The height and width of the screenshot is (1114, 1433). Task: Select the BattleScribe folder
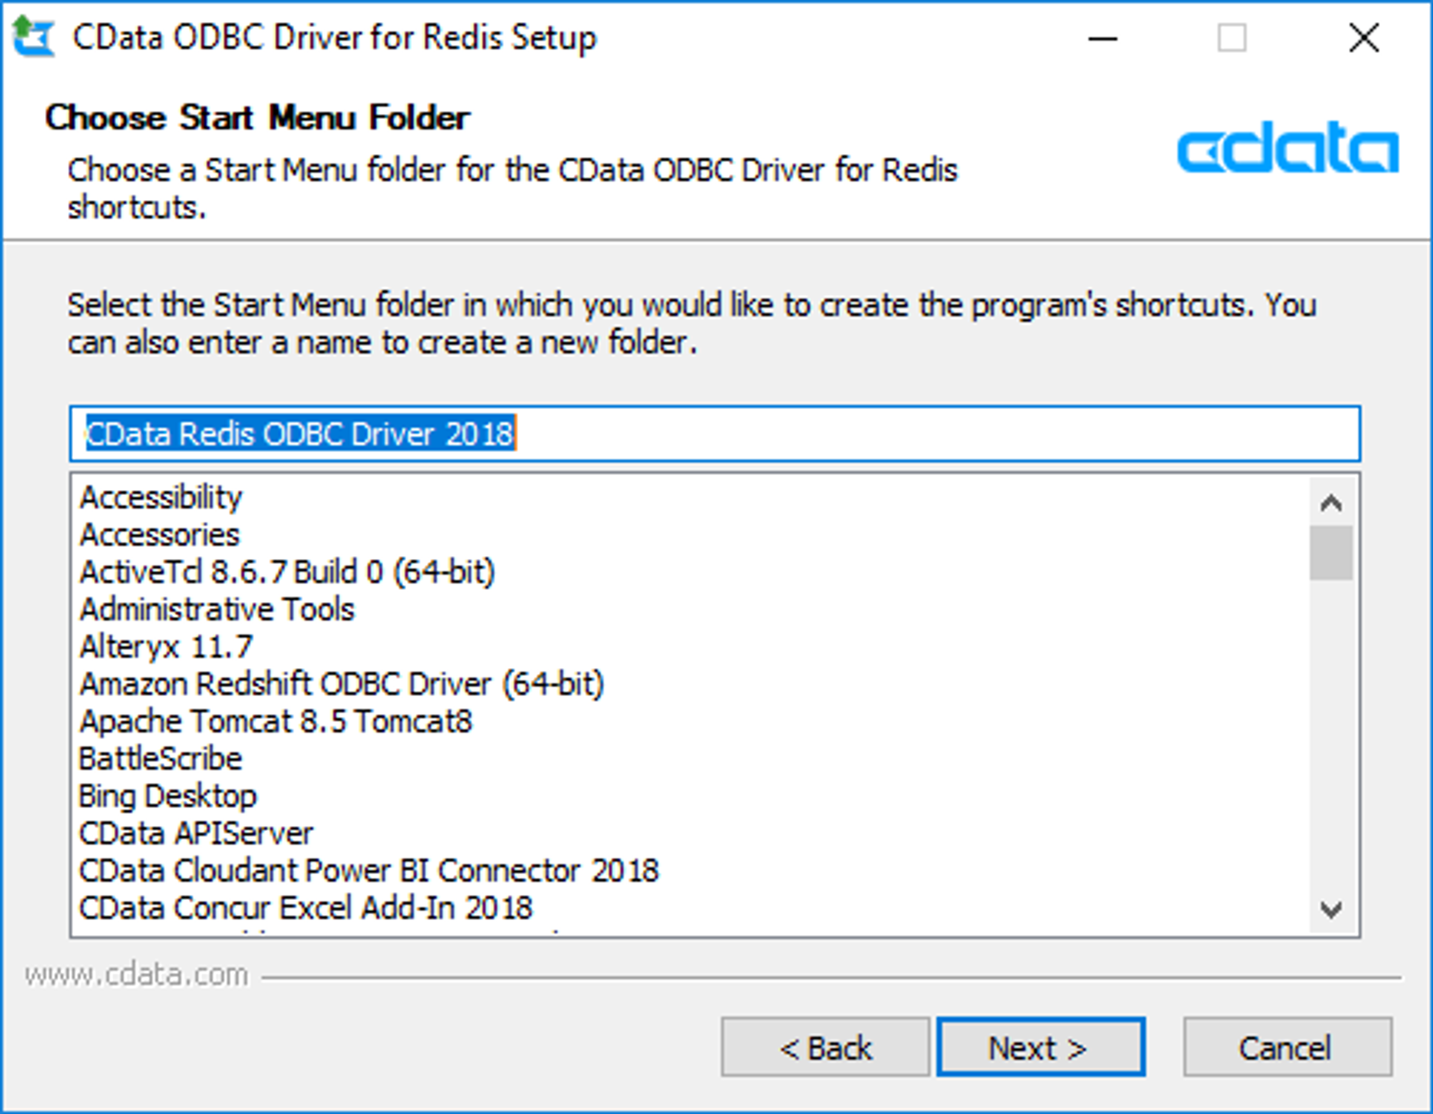point(160,758)
